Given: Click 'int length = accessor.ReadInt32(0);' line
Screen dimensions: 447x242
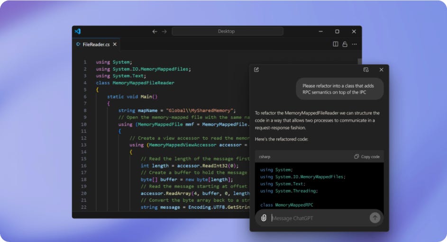Looking at the screenshot, I should coord(190,166).
